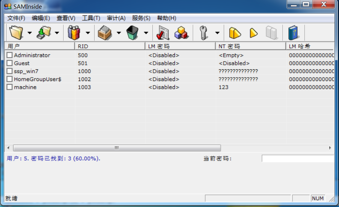This screenshot has width=339, height=207.
Task: Click the 就绪 status bar text
Action: [12, 198]
